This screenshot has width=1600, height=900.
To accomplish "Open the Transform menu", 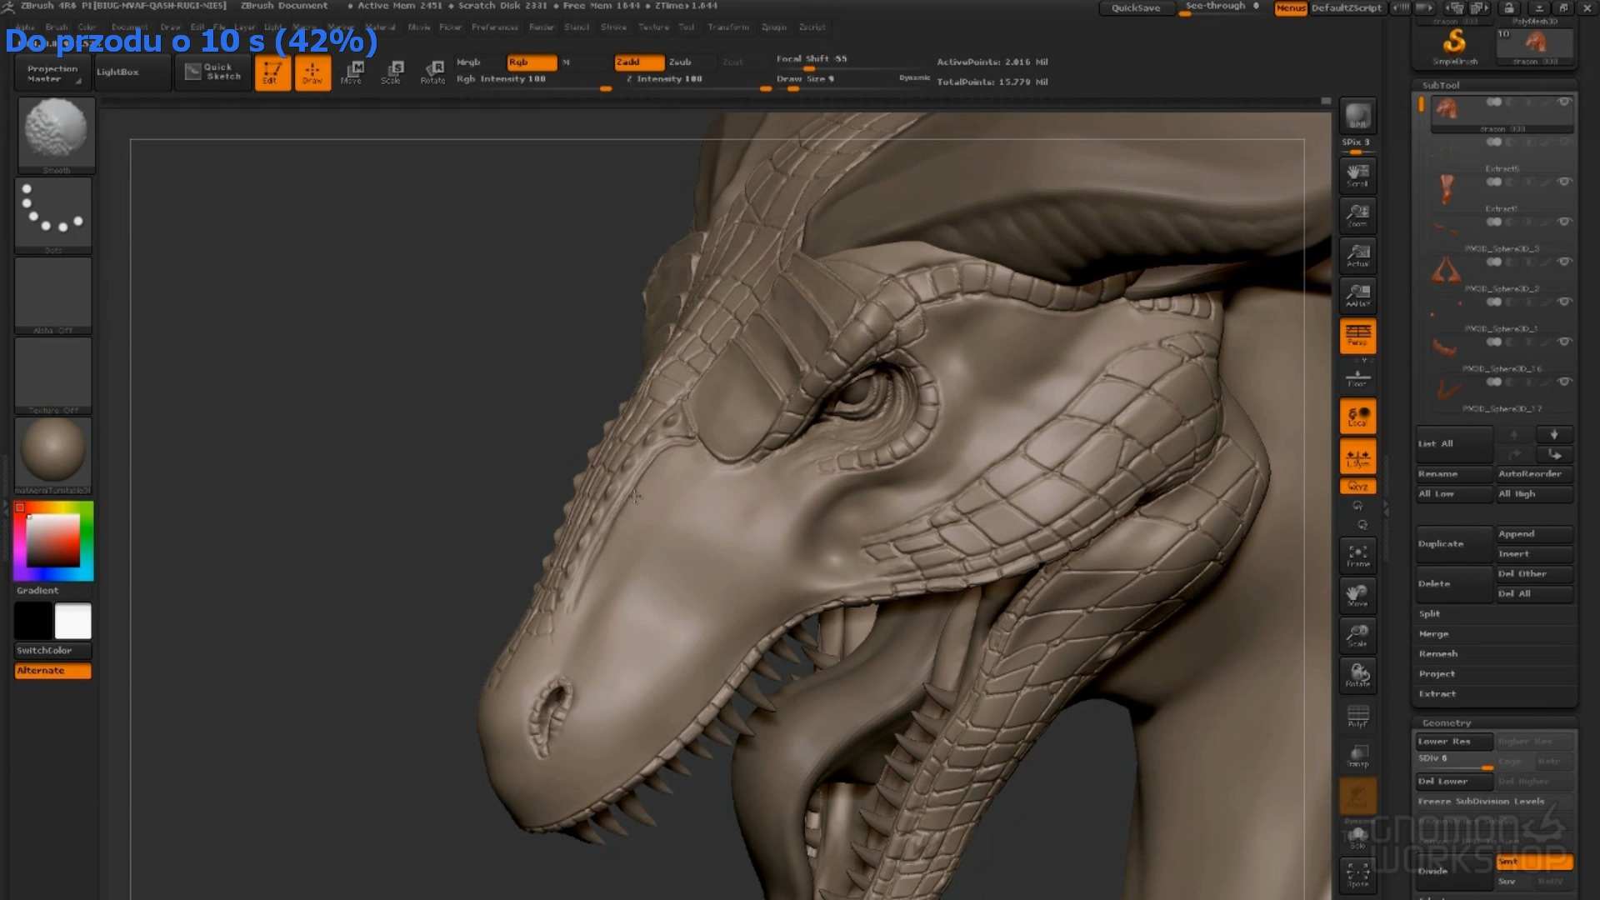I will pyautogui.click(x=729, y=27).
